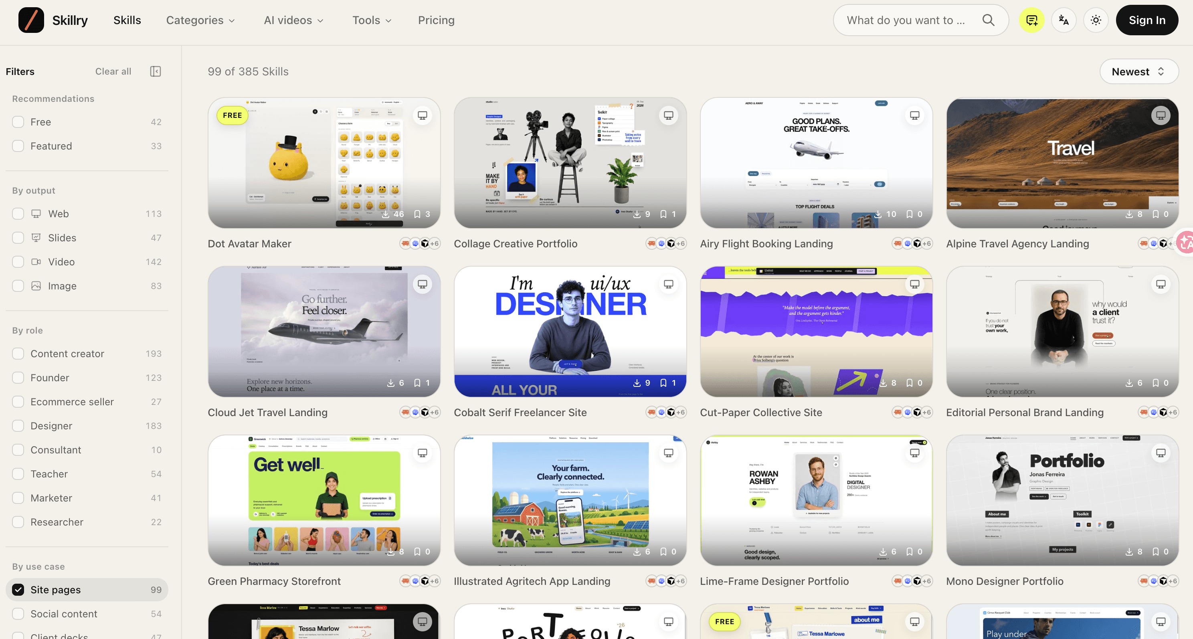Select the Video output checkbox
Image resolution: width=1193 pixels, height=639 pixels.
coord(18,262)
